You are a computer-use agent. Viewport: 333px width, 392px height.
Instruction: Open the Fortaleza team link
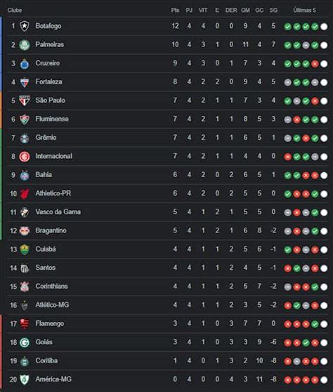pyautogui.click(x=48, y=81)
